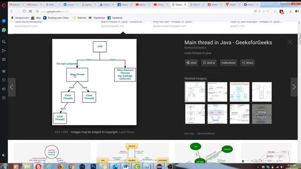Screen dimensions: 301x169
Task: Select the red-titled multithreaded program related image
Action: [x=239, y=92]
